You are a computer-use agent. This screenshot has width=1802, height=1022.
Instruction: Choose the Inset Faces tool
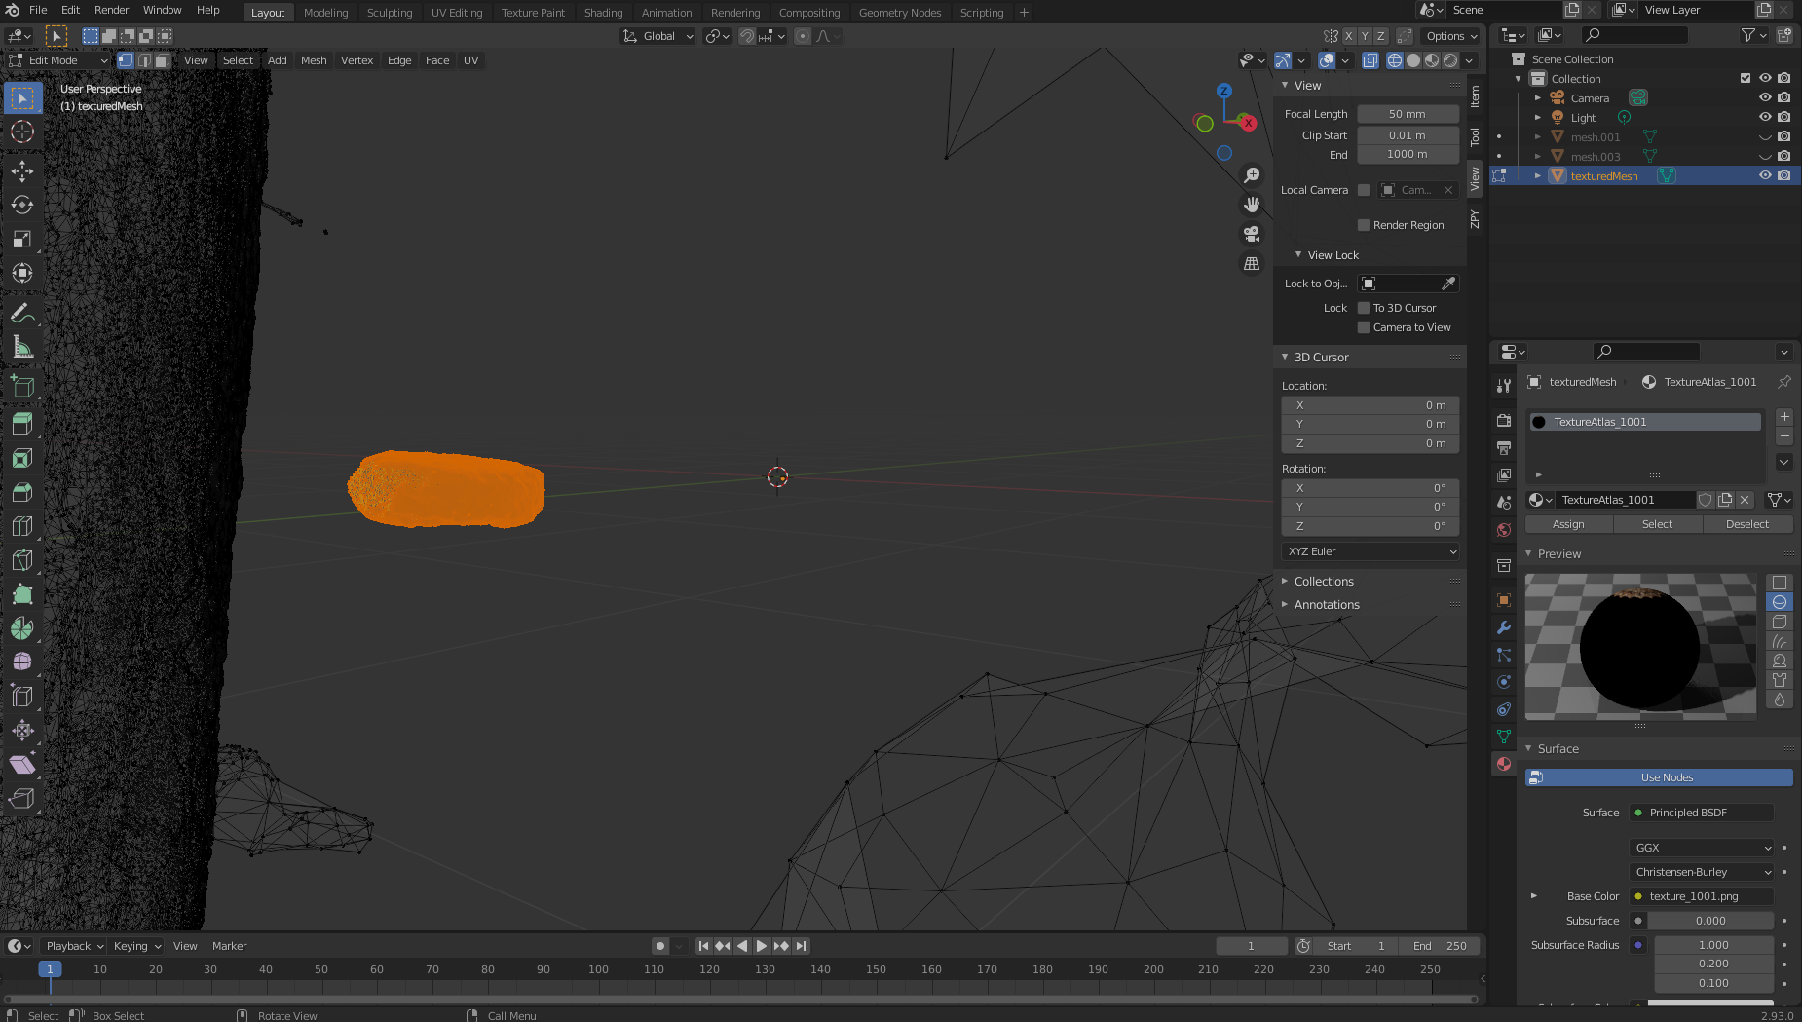(22, 458)
